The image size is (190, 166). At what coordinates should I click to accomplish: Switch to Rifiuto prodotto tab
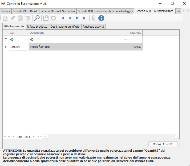[x=37, y=27]
